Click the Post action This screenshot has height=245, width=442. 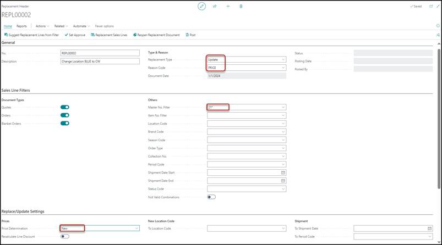[190, 35]
